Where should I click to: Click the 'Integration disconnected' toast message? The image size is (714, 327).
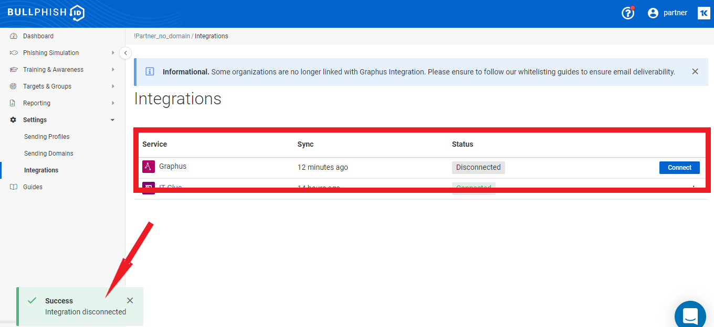click(86, 312)
